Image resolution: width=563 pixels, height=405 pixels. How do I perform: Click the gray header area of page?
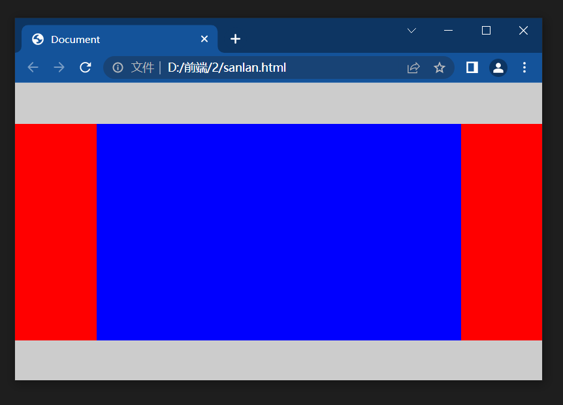[x=279, y=103]
